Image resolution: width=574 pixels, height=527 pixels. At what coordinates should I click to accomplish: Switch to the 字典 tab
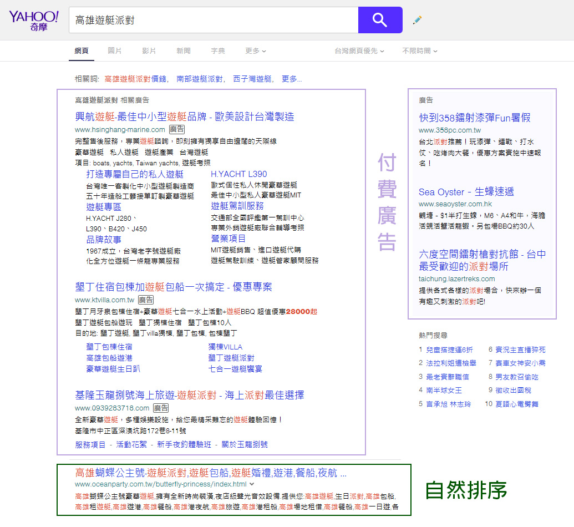pyautogui.click(x=218, y=51)
